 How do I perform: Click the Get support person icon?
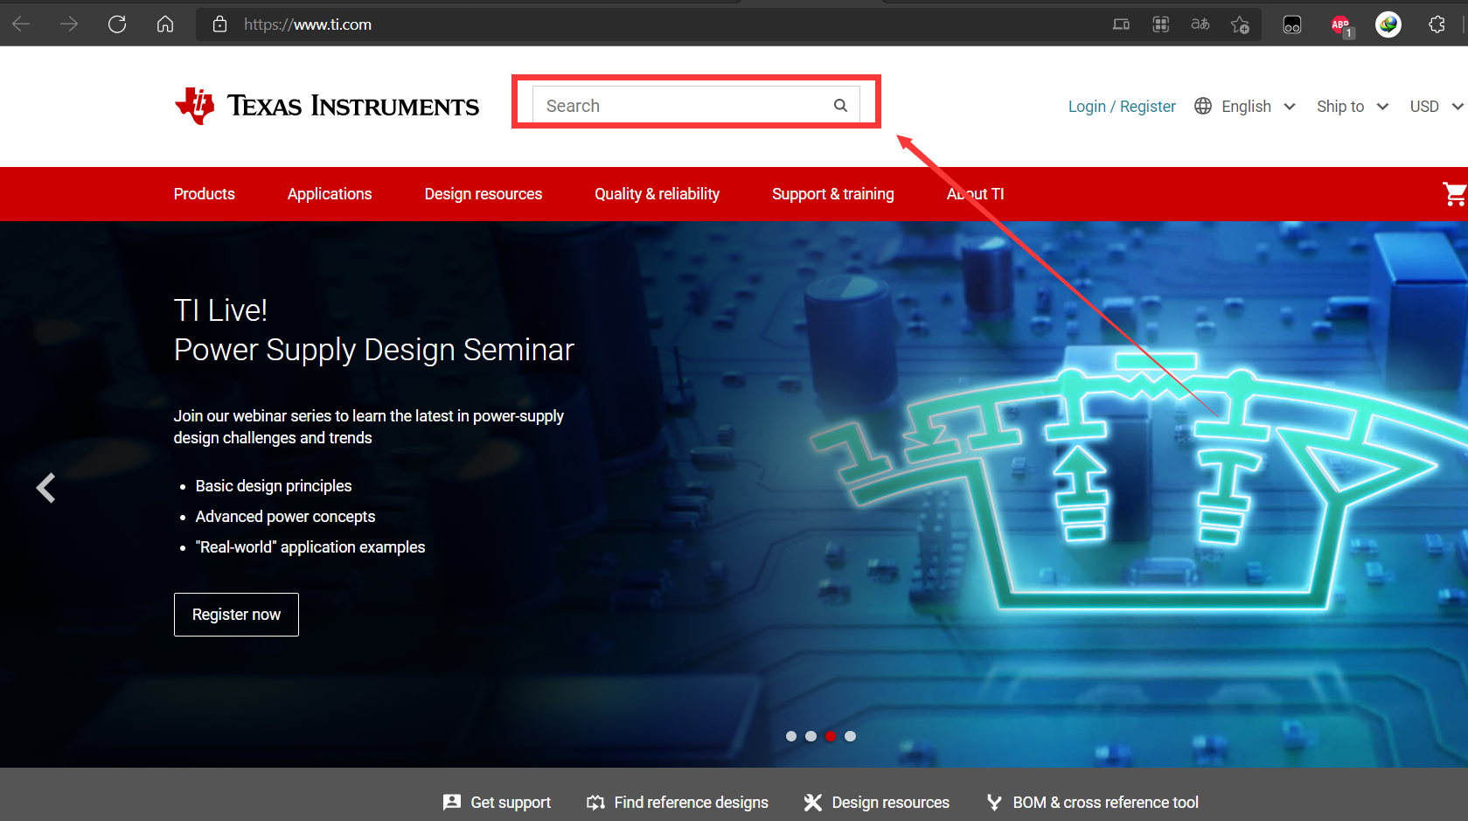point(452,803)
